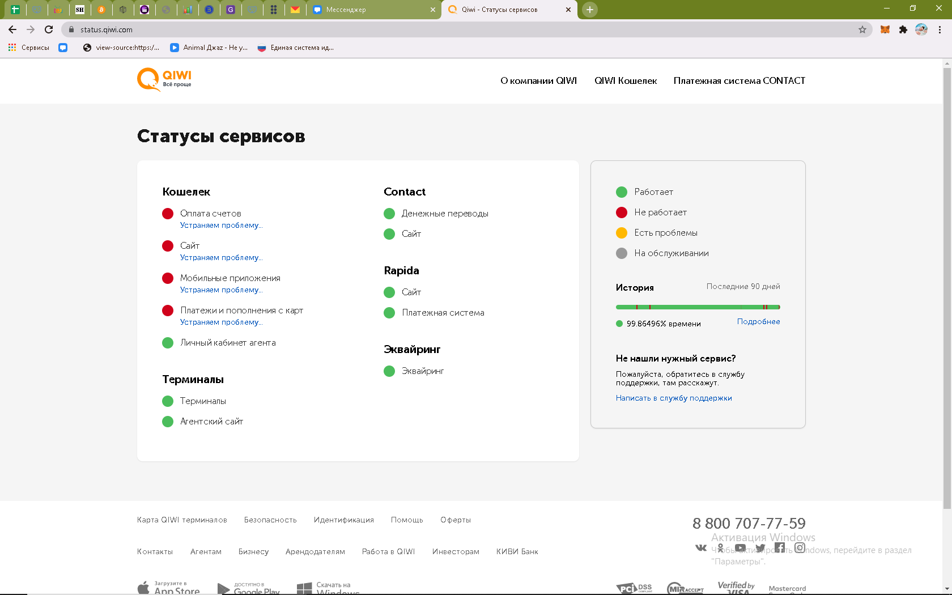Open the blue chat bookmark icon
Viewport: 952px width, 595px height.
(x=63, y=48)
